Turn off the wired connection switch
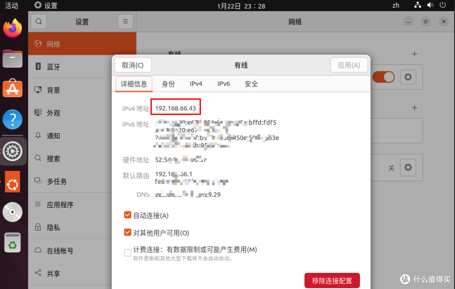This screenshot has height=289, width=455. click(x=383, y=77)
